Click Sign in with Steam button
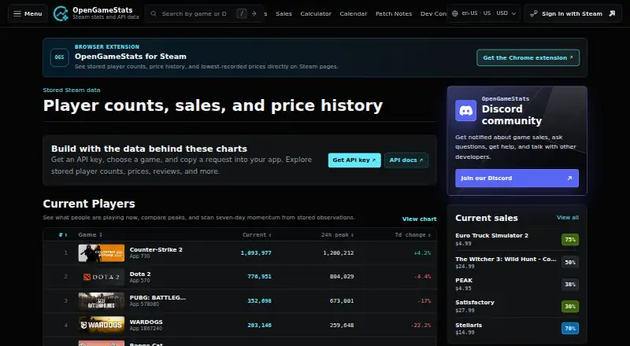The width and height of the screenshot is (630, 346). point(573,13)
